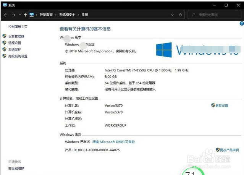Open 设备管理器 link
This screenshot has height=175, width=244.
coord(16,36)
